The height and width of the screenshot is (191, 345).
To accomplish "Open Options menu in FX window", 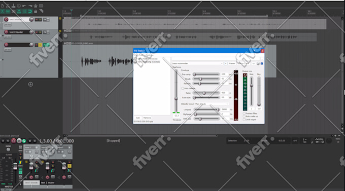I will click(149, 55).
